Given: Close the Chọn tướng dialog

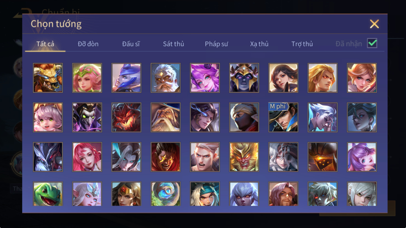Looking at the screenshot, I should 374,24.
